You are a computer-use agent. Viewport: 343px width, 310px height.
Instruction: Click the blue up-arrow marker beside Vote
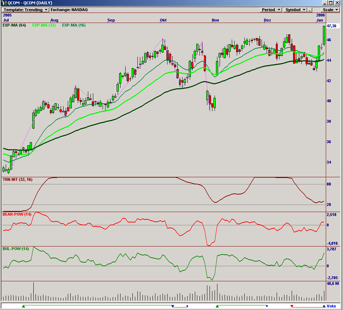325,306
